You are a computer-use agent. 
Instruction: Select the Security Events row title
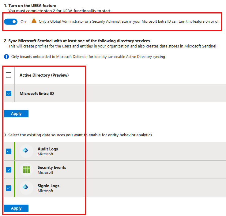52,167
